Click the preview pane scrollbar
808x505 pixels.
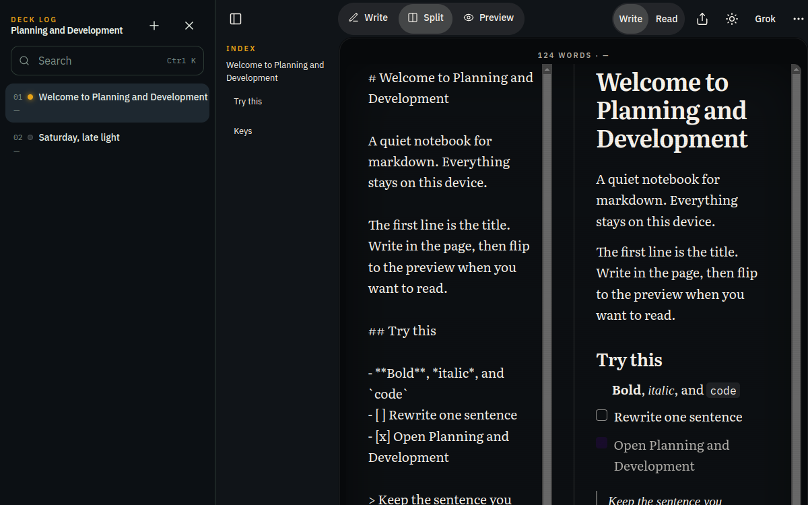pyautogui.click(x=796, y=284)
